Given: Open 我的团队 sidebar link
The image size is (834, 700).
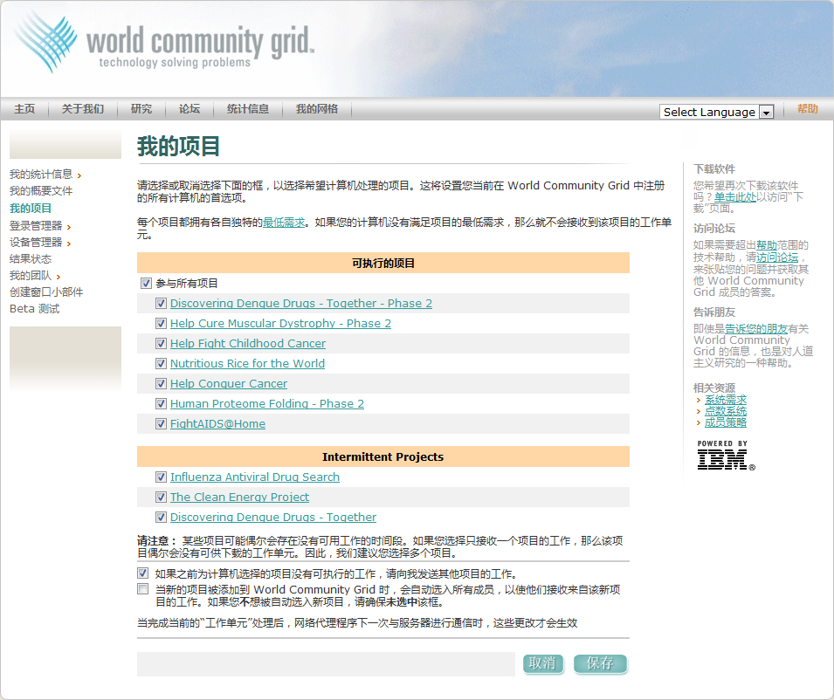Looking at the screenshot, I should click(x=31, y=275).
